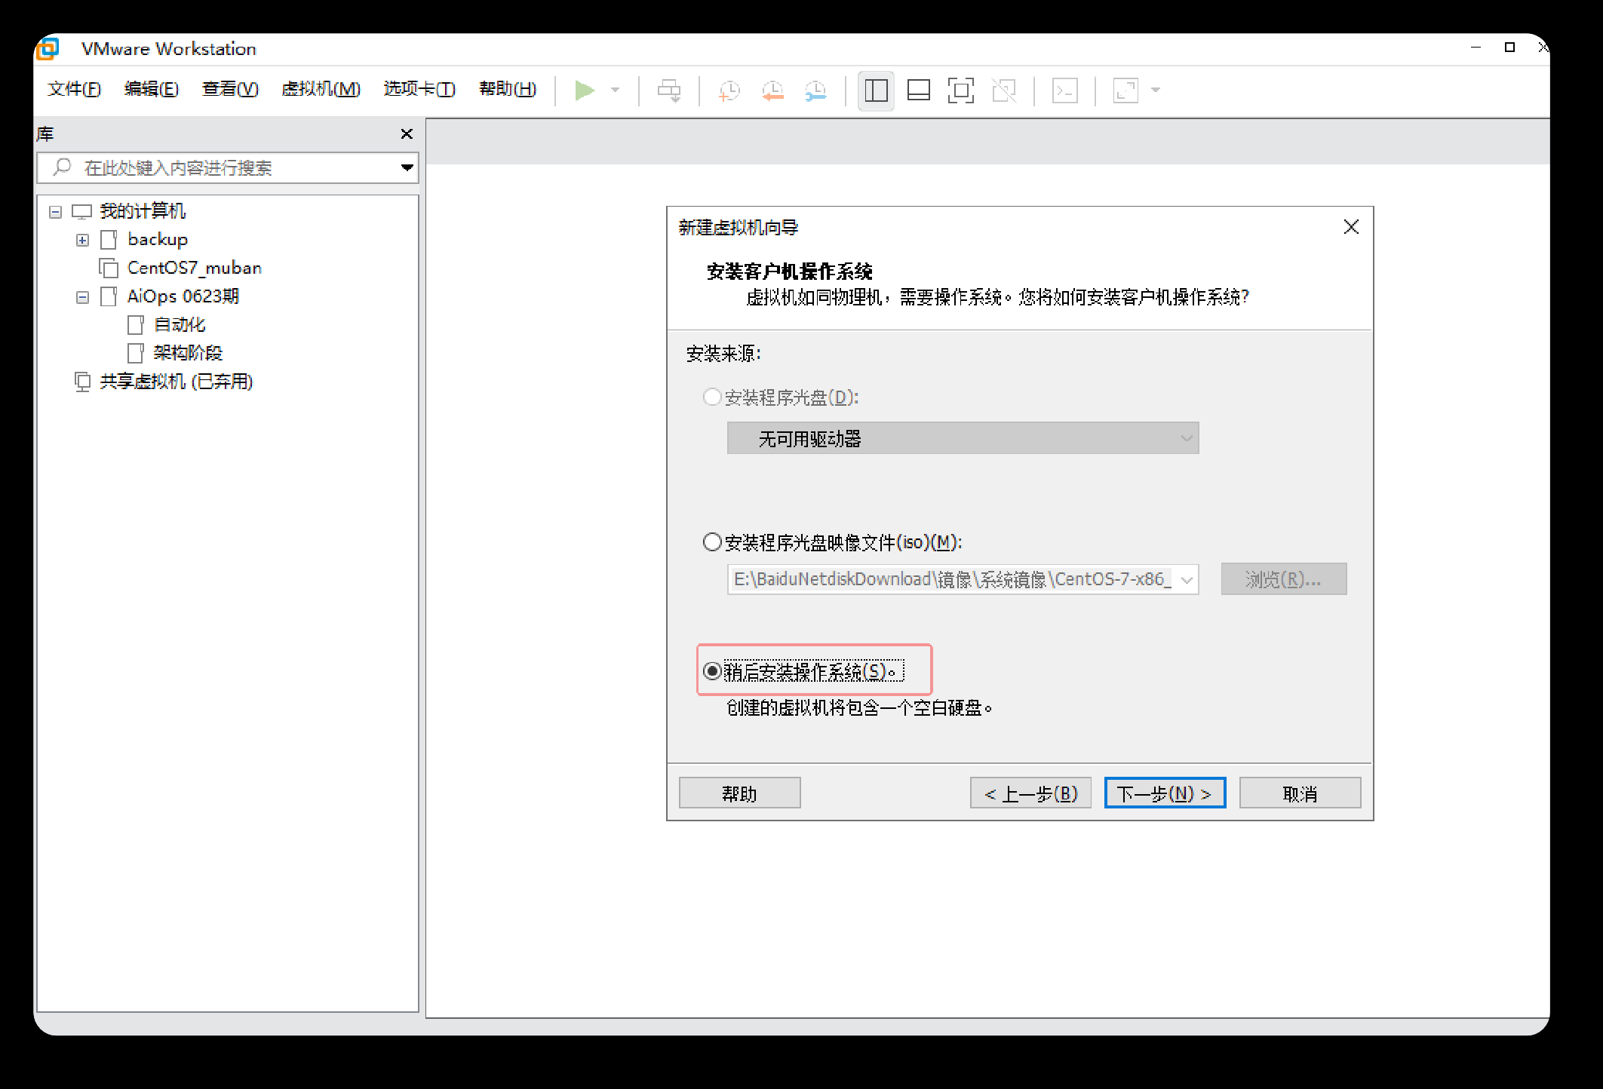Open the 无可用驱动器 drive dropdown
The width and height of the screenshot is (1603, 1089).
pos(963,438)
